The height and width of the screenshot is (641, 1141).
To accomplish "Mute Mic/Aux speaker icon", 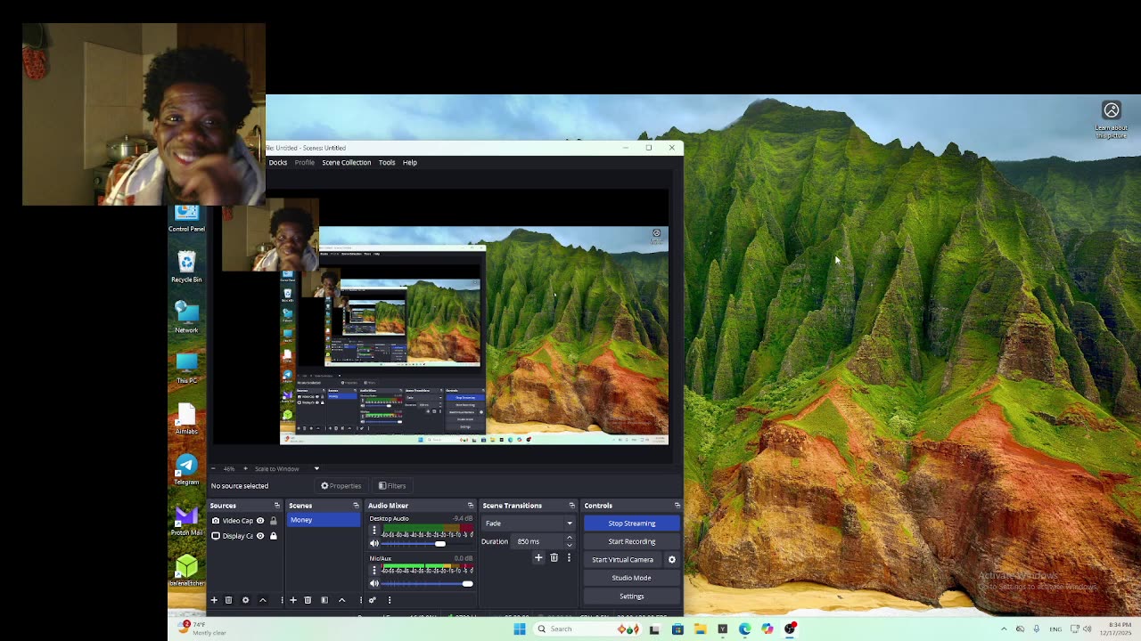I will (x=374, y=583).
